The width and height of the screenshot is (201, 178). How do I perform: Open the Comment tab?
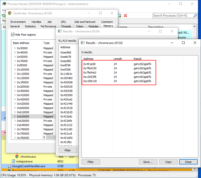point(107,22)
